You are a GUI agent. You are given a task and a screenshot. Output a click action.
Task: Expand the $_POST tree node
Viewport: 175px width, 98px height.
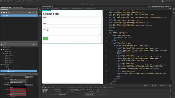point(4,54)
